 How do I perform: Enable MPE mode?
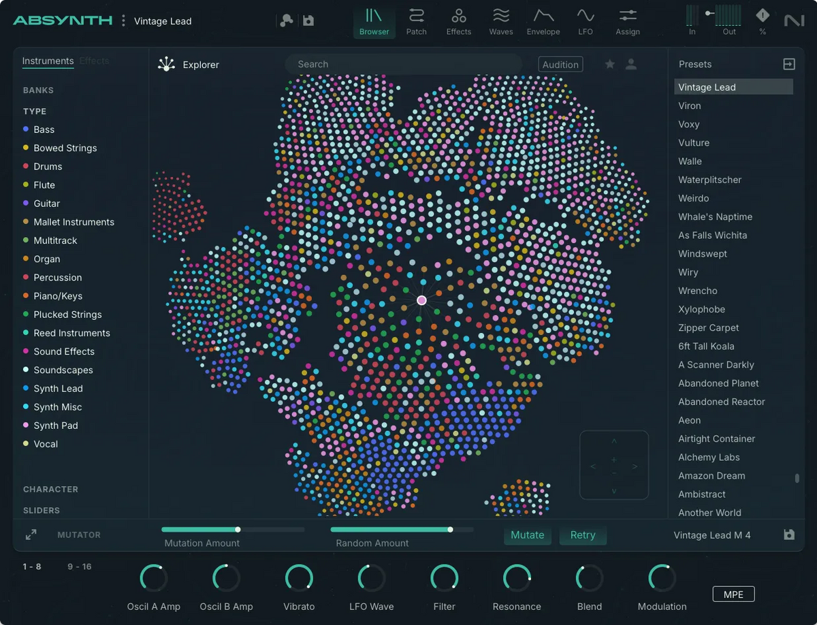pyautogui.click(x=733, y=594)
